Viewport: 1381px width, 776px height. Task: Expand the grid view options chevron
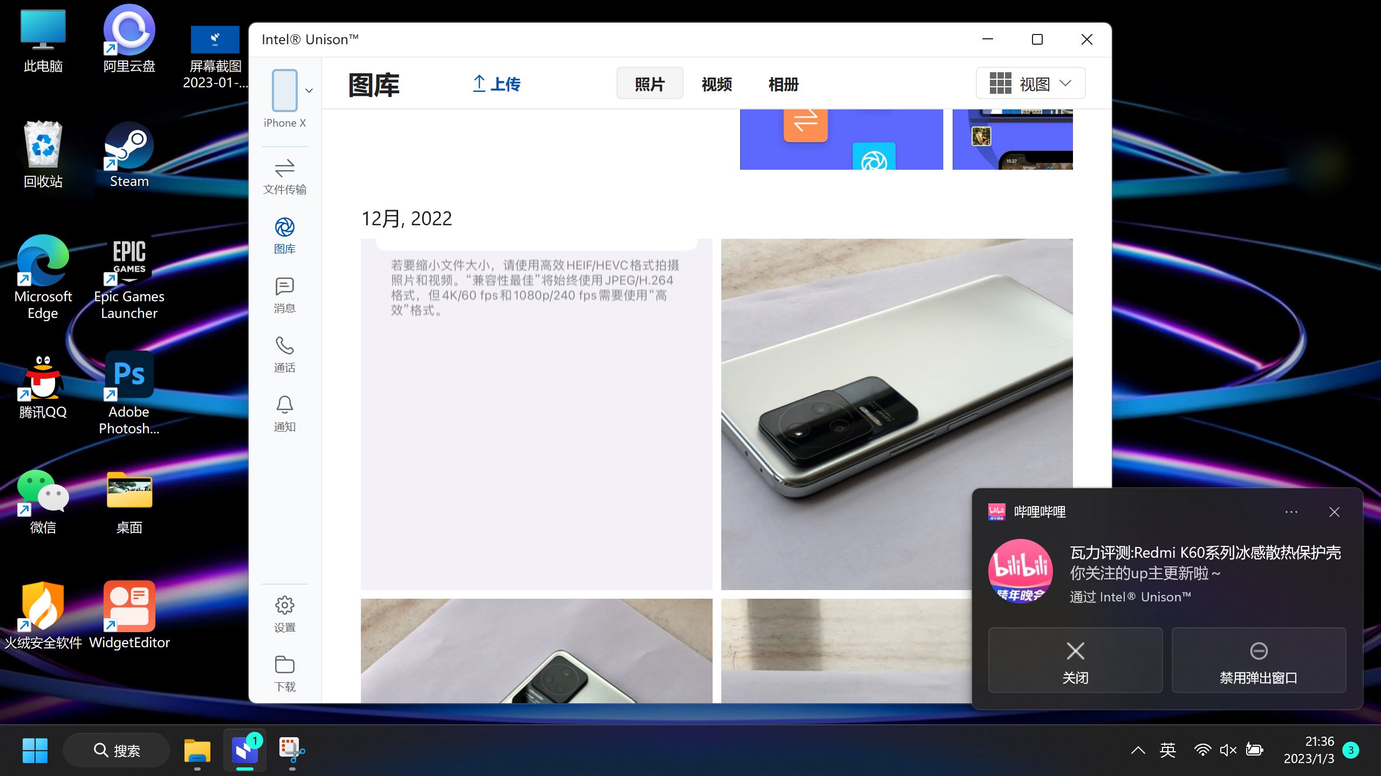click(x=1066, y=84)
